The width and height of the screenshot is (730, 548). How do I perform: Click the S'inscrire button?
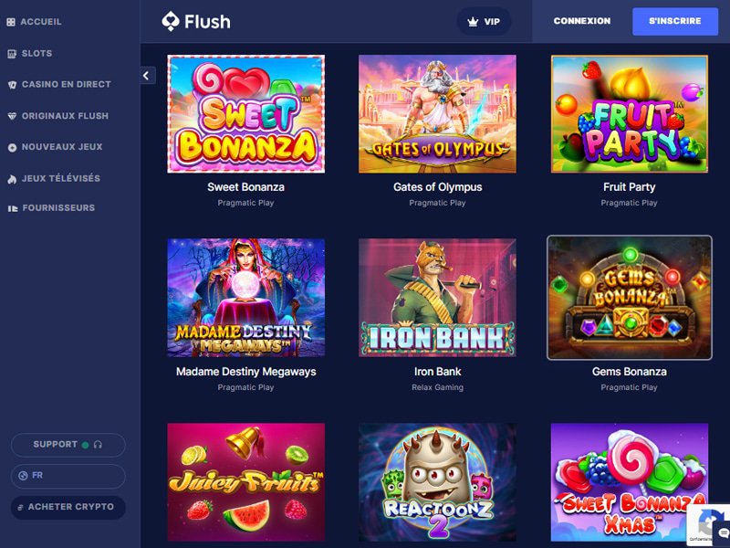pos(675,21)
